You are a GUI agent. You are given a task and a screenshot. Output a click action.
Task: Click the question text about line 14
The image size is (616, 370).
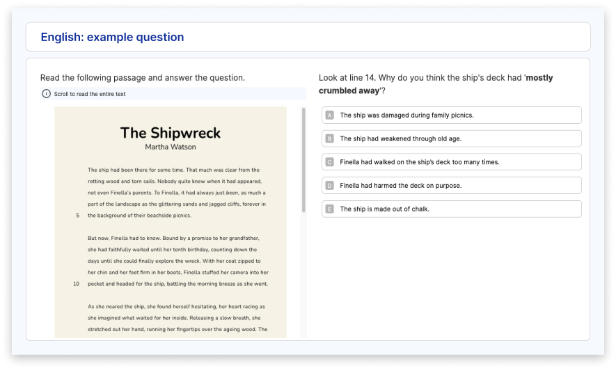click(436, 84)
